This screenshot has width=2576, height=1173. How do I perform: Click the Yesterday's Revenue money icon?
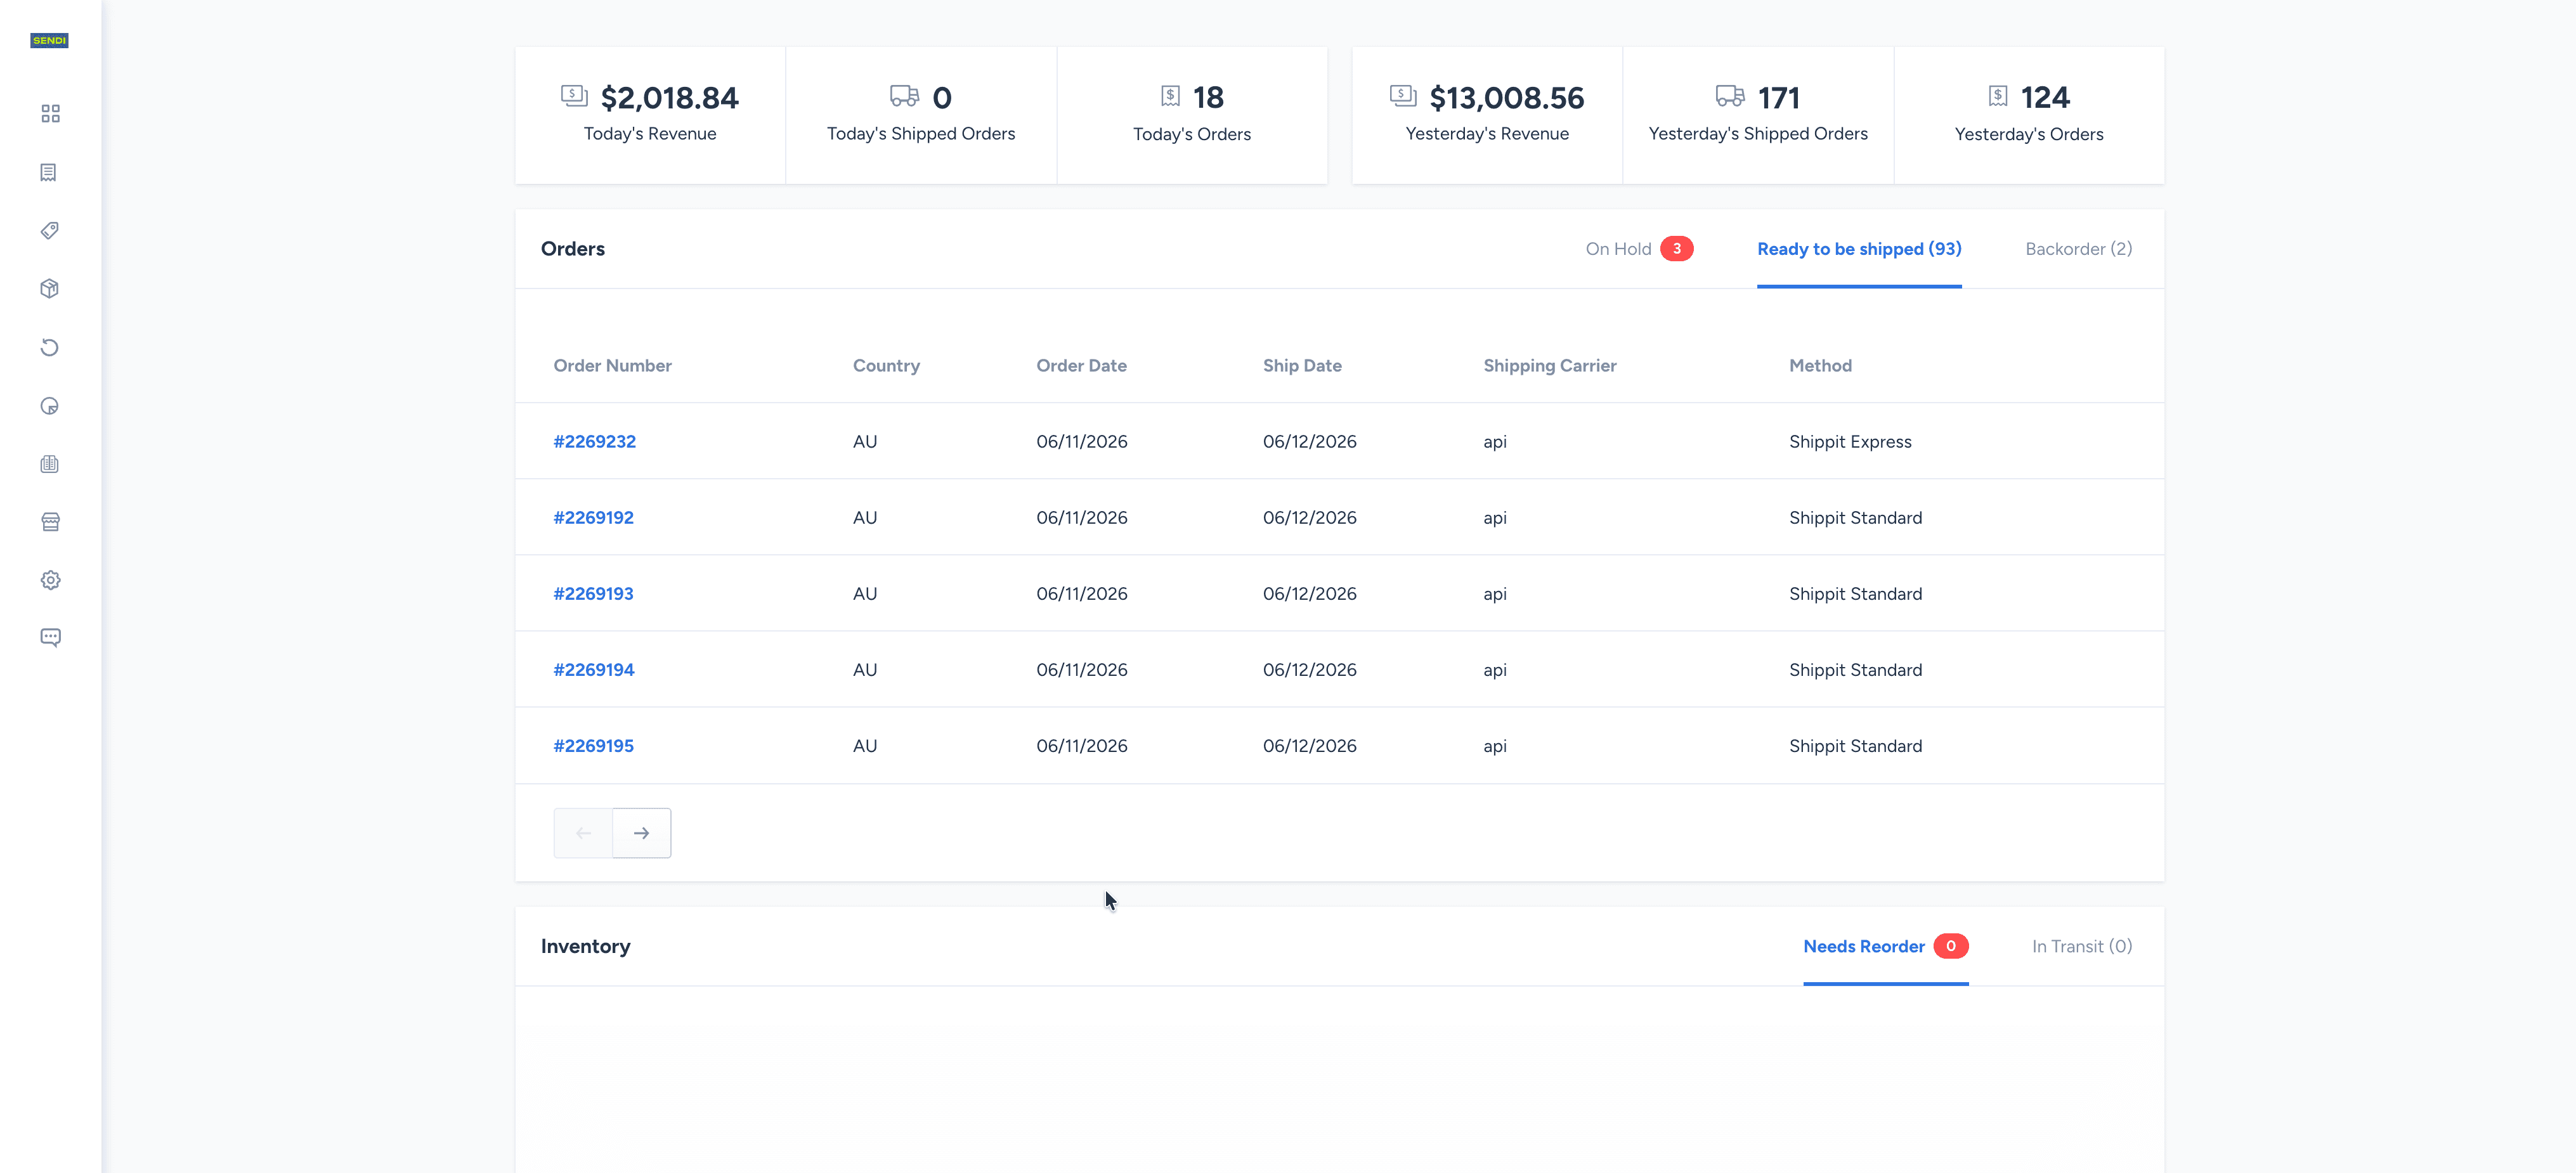pos(1403,96)
